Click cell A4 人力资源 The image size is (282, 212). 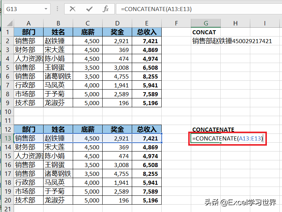[x=28, y=59]
